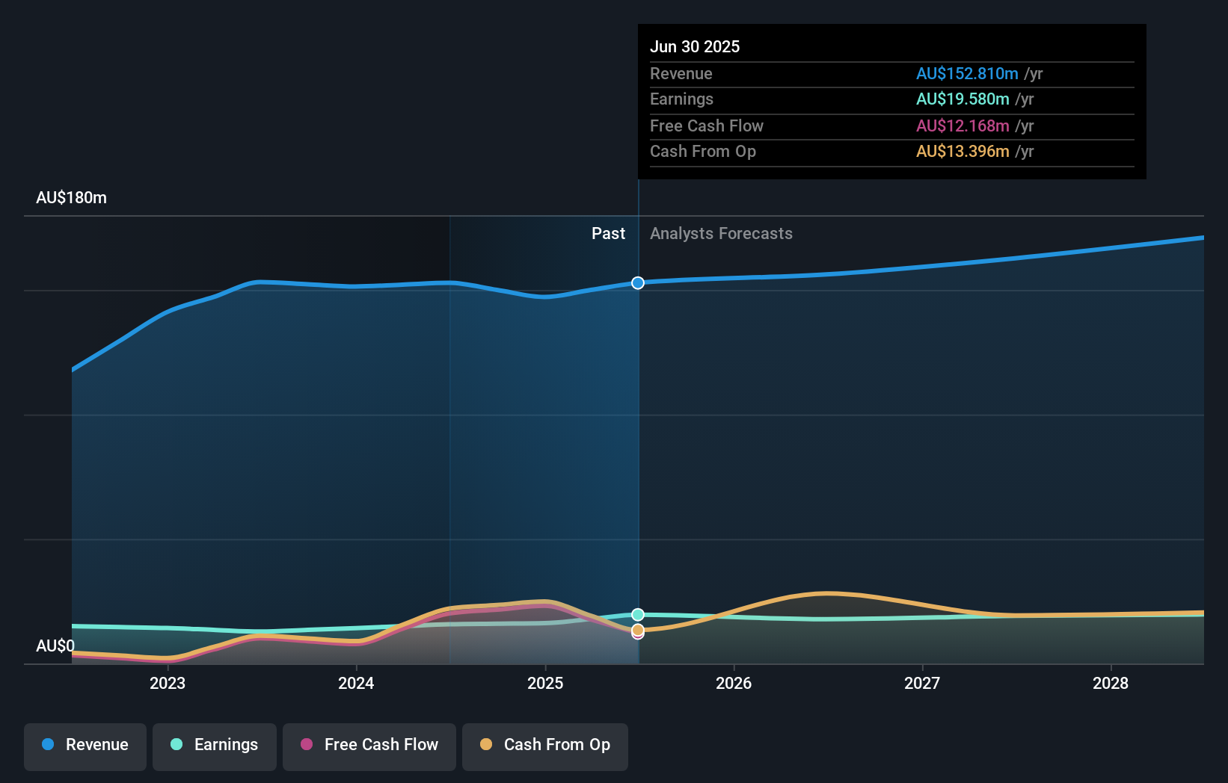1228x783 pixels.
Task: Click the Revenue value AU$152.810m in tooltip
Action: (967, 74)
